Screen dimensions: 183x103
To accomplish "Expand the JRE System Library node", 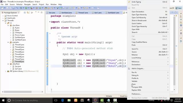I will tap(5, 71).
